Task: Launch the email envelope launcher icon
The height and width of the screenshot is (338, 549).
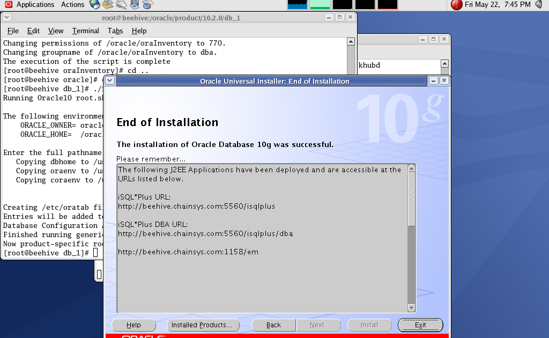Action: tap(108, 4)
